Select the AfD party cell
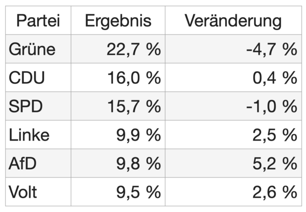Screen dimensions: 306x212 tap(23, 163)
